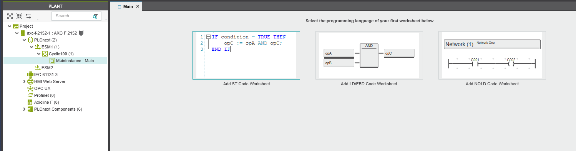This screenshot has width=576, height=151.
Task: Click the HMI Web Server globe icon
Action: pyautogui.click(x=30, y=81)
